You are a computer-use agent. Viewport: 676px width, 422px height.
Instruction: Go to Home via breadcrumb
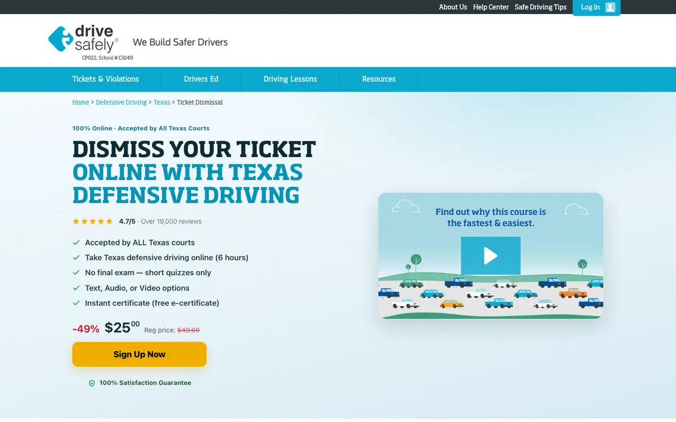click(81, 102)
